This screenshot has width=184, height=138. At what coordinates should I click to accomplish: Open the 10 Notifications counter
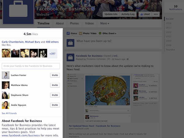[175, 7]
